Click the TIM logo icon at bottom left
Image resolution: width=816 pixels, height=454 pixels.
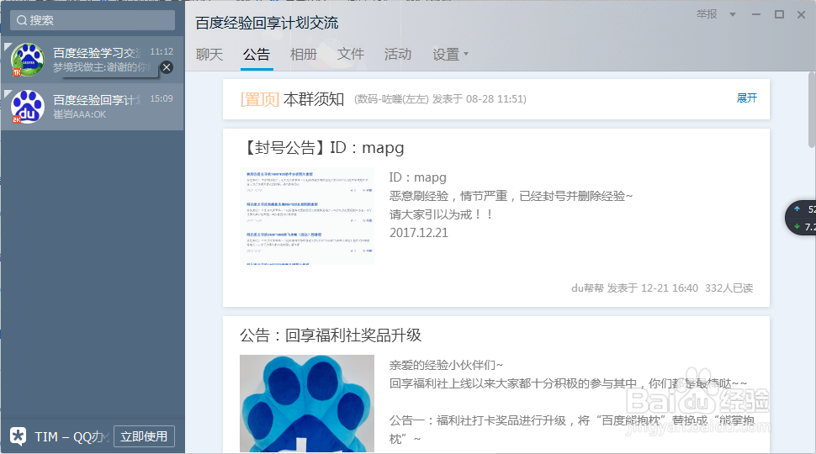[x=19, y=436]
